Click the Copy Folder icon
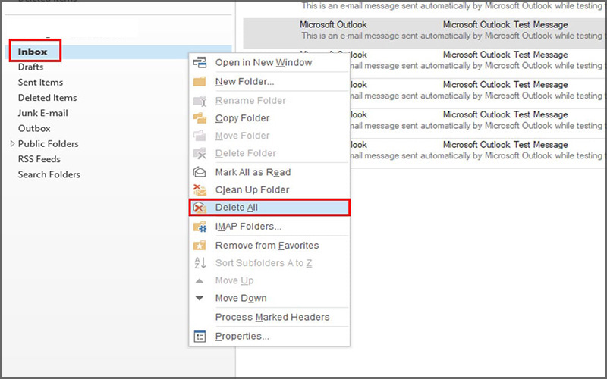This screenshot has height=379, width=607. tap(200, 118)
